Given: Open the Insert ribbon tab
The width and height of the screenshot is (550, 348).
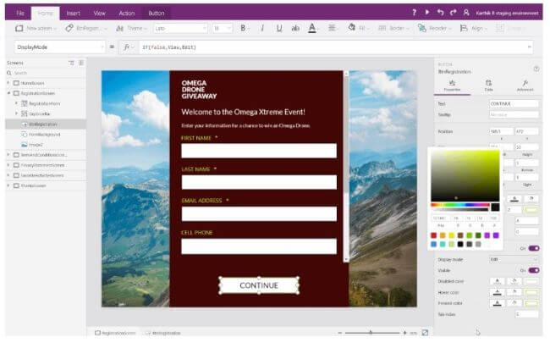Looking at the screenshot, I should (x=74, y=14).
